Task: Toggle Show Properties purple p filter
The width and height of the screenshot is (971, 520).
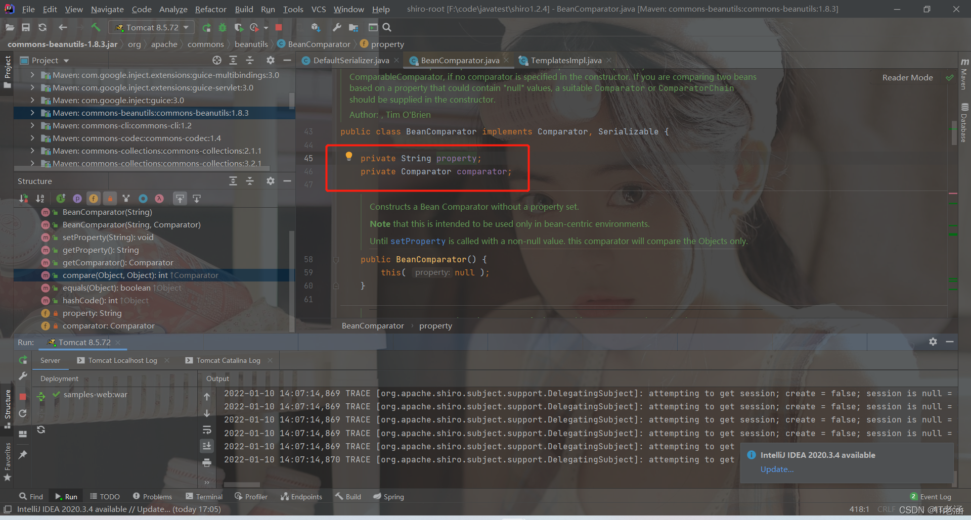Action: [x=77, y=199]
